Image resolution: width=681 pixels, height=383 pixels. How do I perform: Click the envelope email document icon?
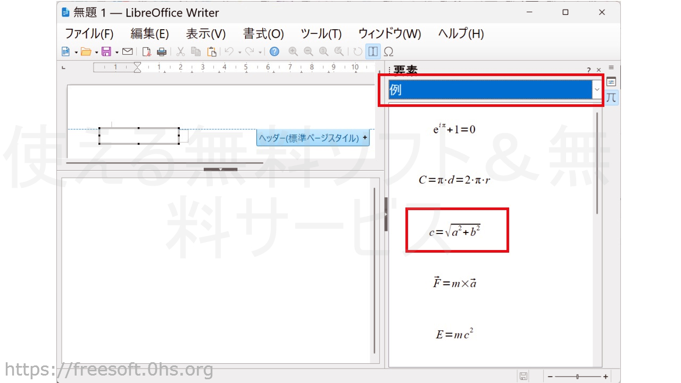[127, 52]
